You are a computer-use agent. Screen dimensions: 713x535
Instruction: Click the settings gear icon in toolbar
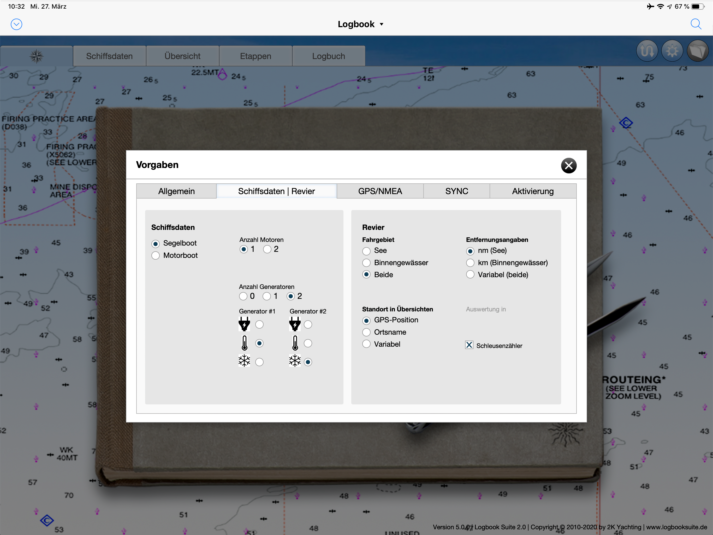coord(672,51)
